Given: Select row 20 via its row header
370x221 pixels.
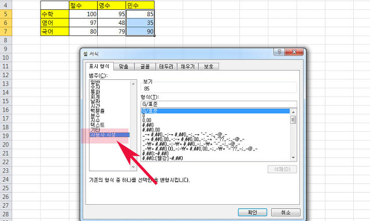Looking at the screenshot, I should point(6,145).
